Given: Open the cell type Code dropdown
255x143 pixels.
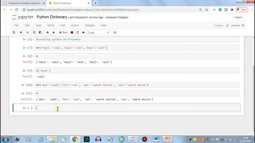Looking at the screenshot, I should click(98, 33).
